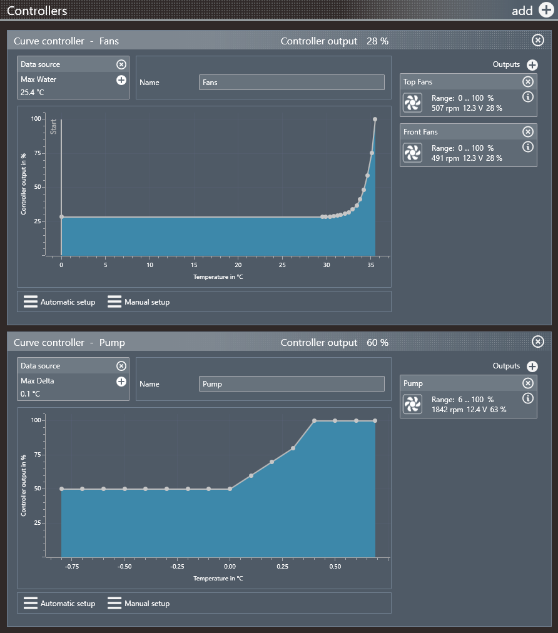Click the 491 rpm Front Fans reading
The height and width of the screenshot is (633, 558).
click(x=445, y=158)
